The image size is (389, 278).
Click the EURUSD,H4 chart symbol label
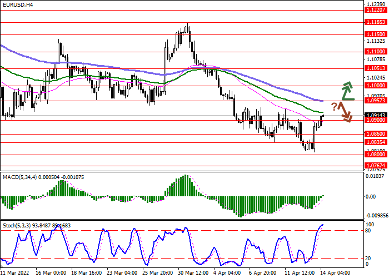[x=18, y=4]
